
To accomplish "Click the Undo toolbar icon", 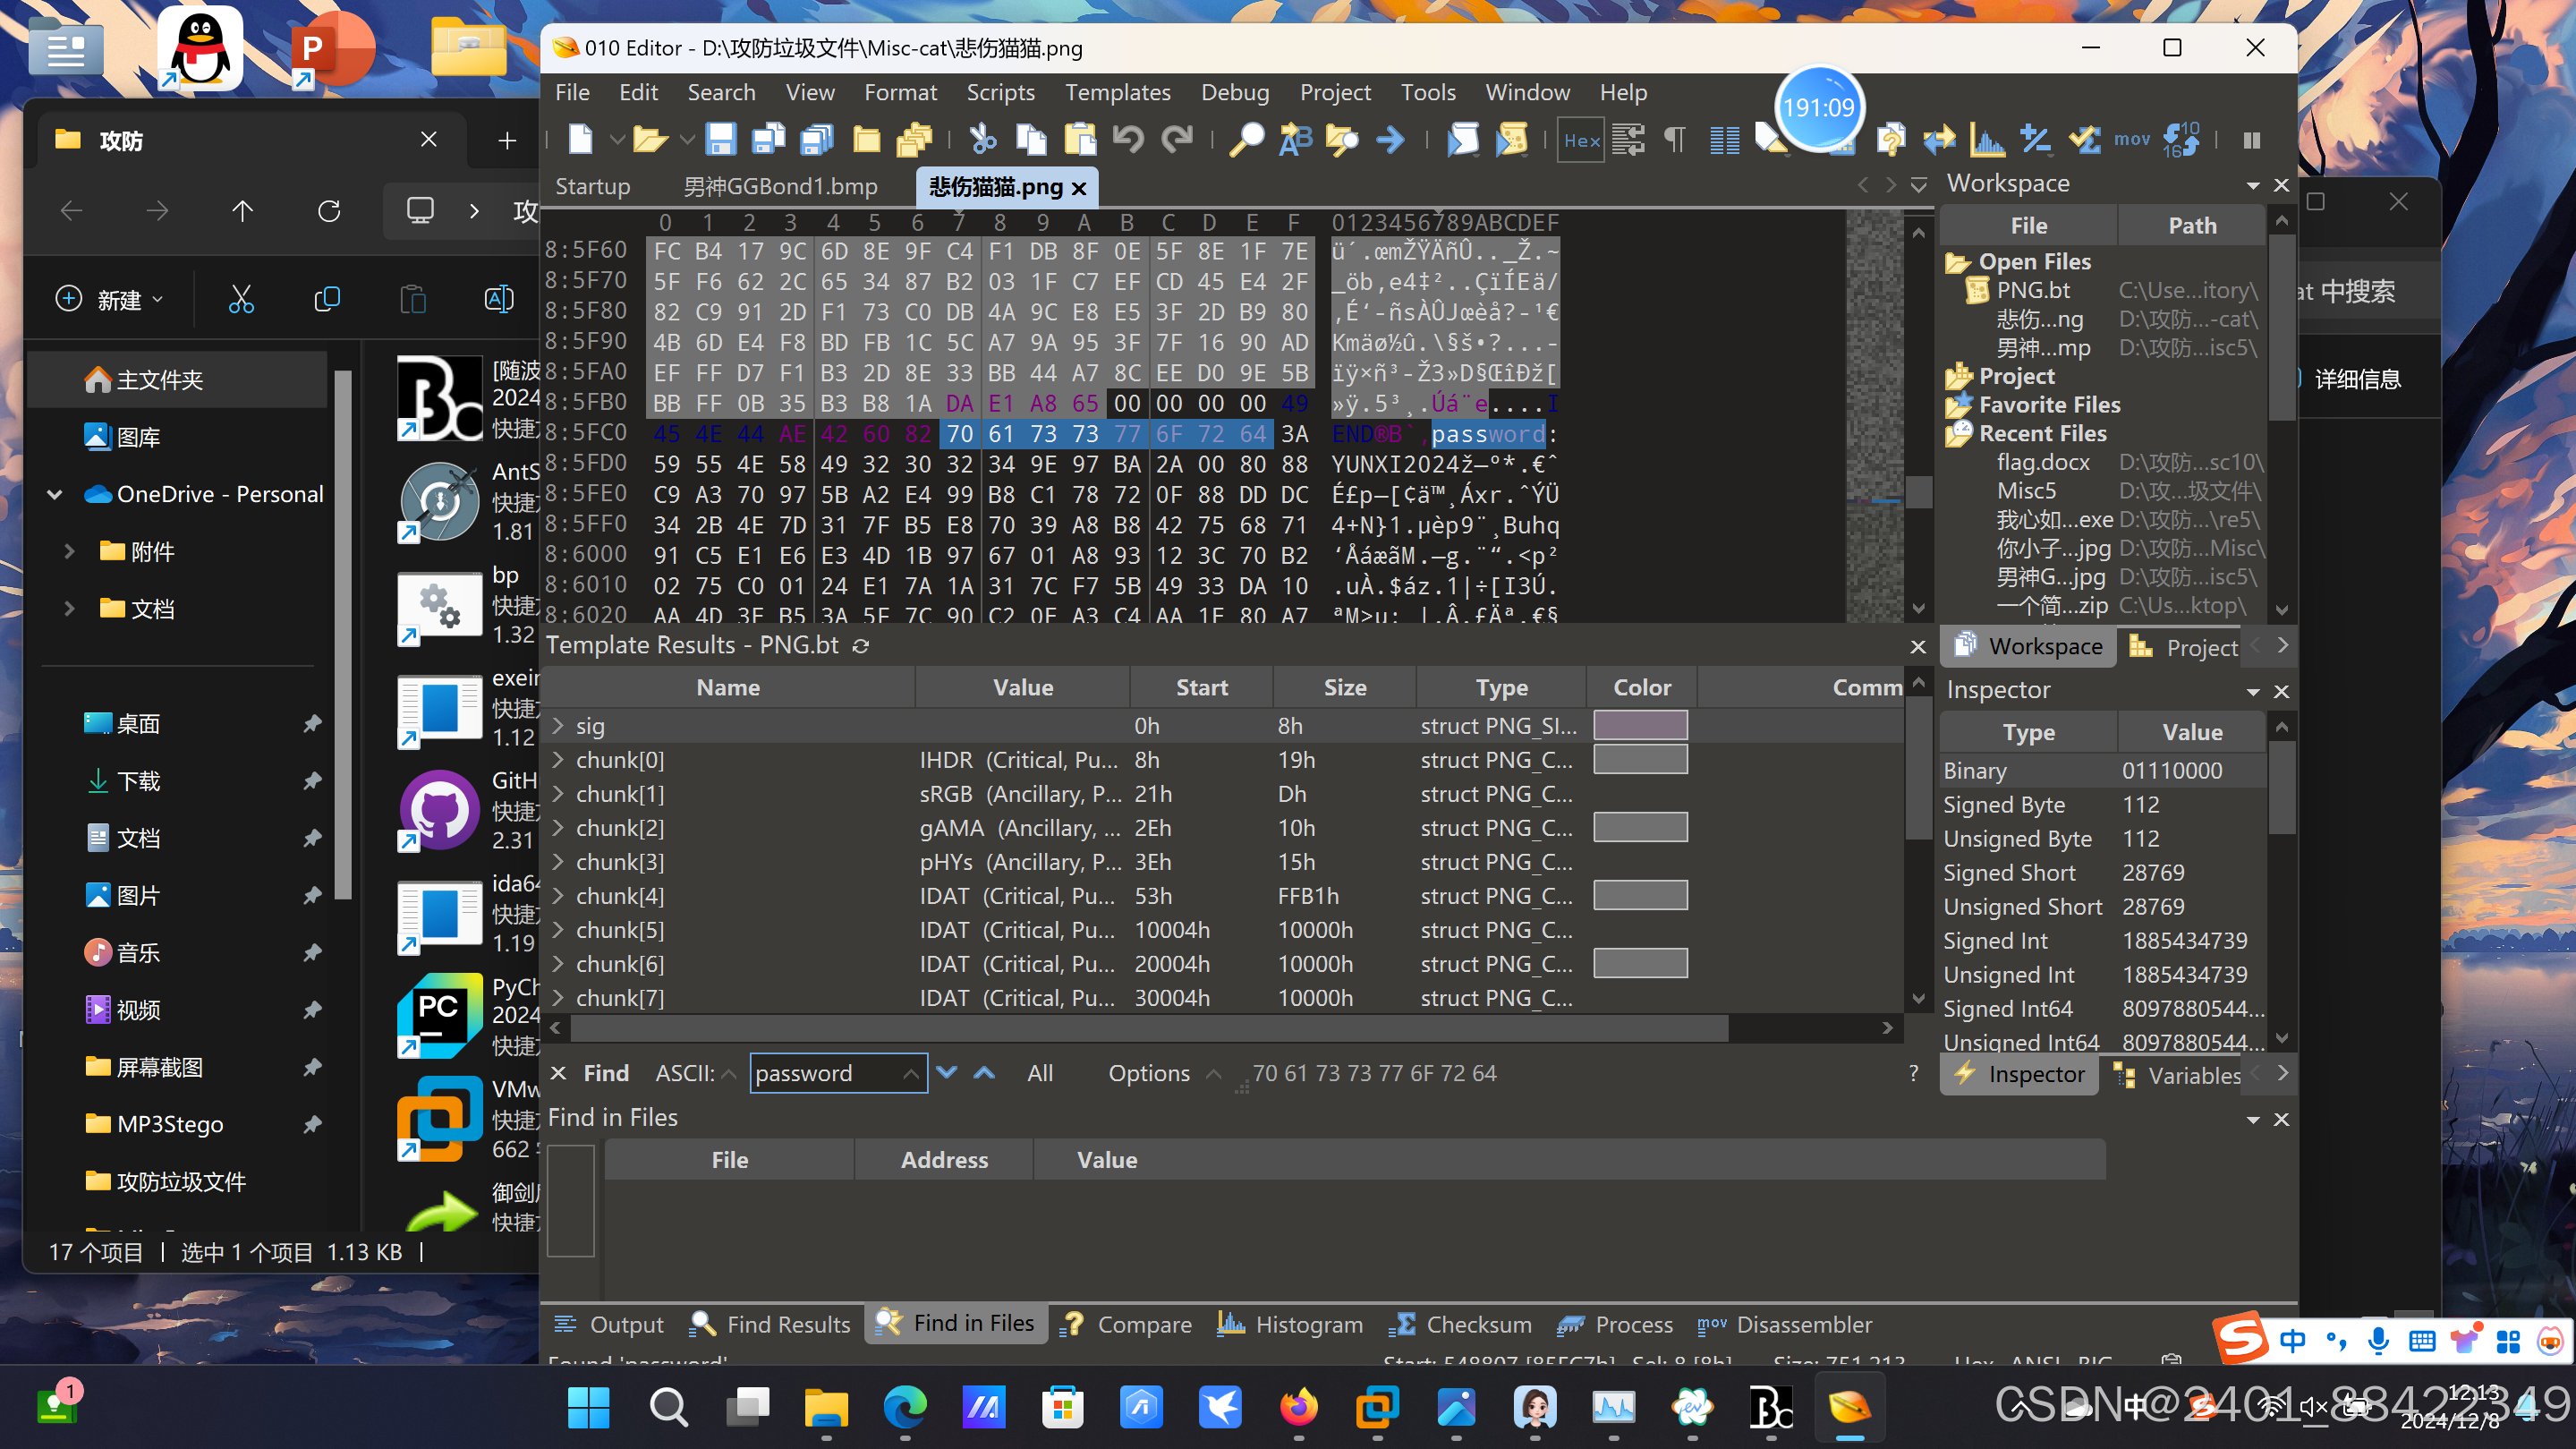I will pyautogui.click(x=1128, y=140).
